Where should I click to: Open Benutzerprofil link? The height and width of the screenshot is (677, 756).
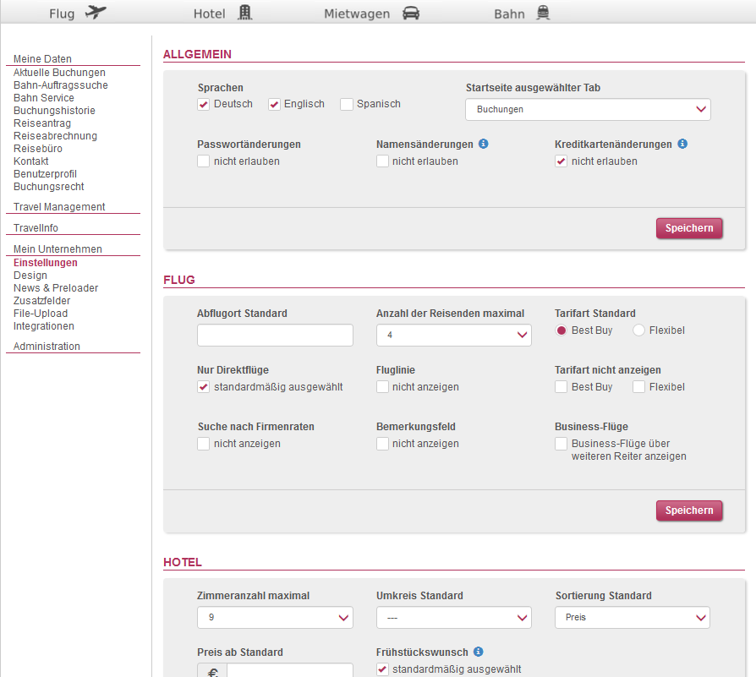[x=45, y=174]
